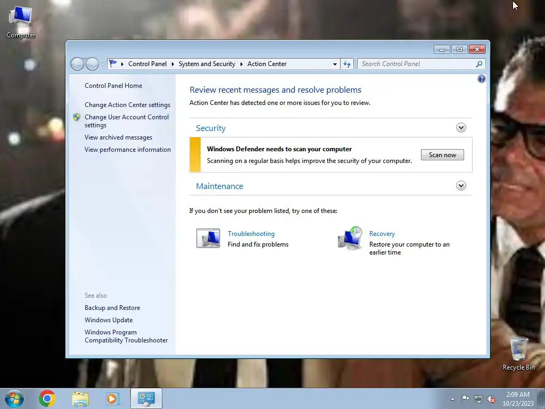Click the muted volume tray icon
The image size is (545, 409).
[x=491, y=399]
